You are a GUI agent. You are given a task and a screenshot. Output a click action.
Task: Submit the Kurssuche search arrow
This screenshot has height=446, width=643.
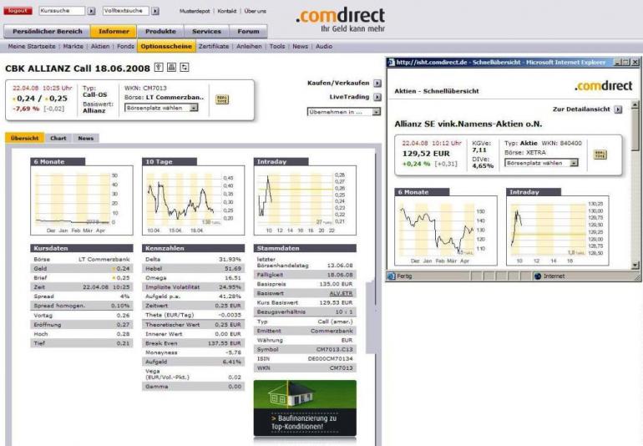(92, 11)
